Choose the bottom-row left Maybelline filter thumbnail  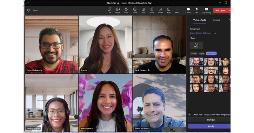pyautogui.click(x=196, y=88)
